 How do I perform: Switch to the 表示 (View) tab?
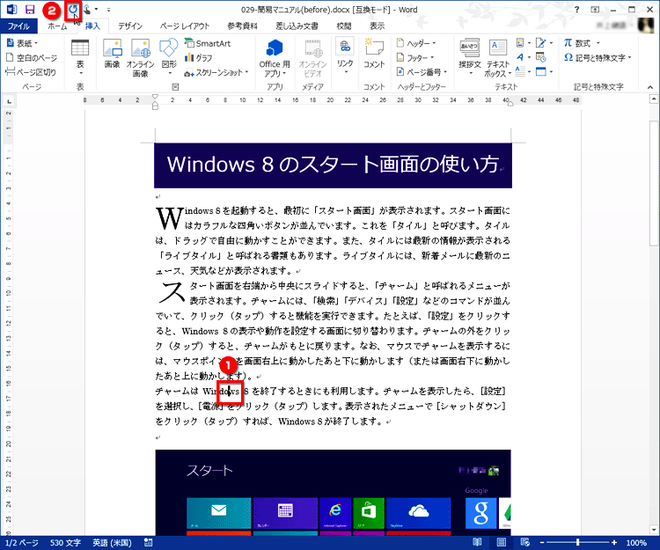[x=378, y=26]
